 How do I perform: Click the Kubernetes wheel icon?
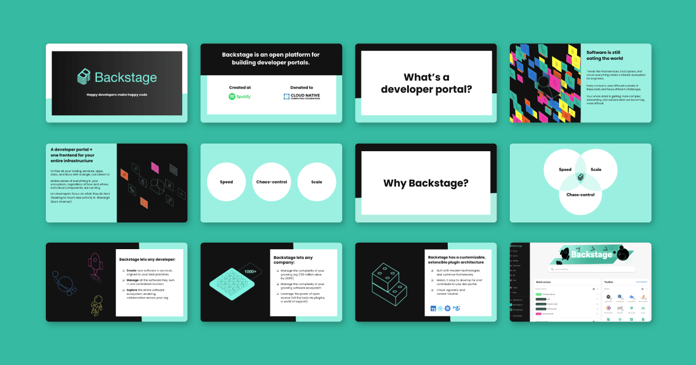[448, 309]
